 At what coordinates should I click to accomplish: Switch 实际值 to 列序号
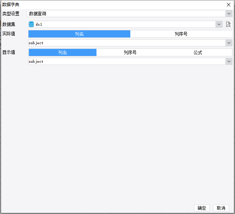coord(181,34)
